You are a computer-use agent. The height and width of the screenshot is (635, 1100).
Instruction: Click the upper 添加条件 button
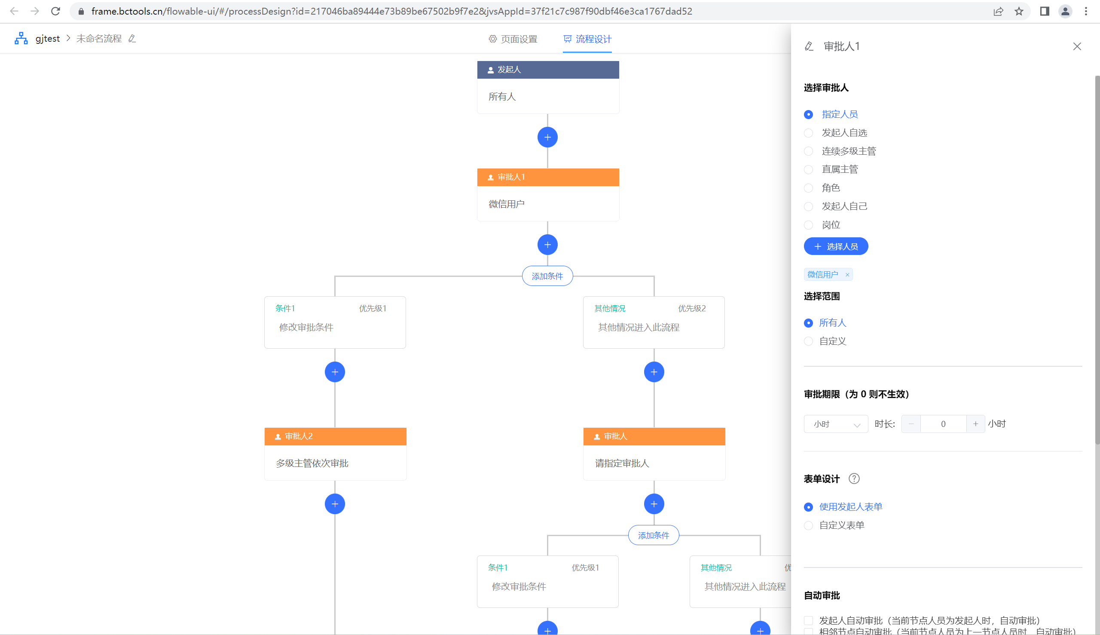coord(547,276)
